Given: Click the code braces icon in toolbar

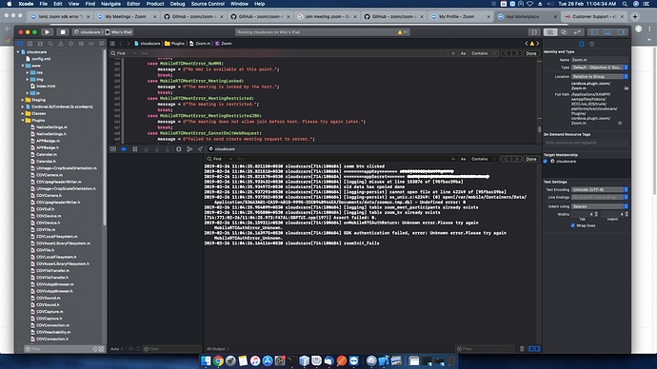Looking at the screenshot, I should [x=534, y=31].
